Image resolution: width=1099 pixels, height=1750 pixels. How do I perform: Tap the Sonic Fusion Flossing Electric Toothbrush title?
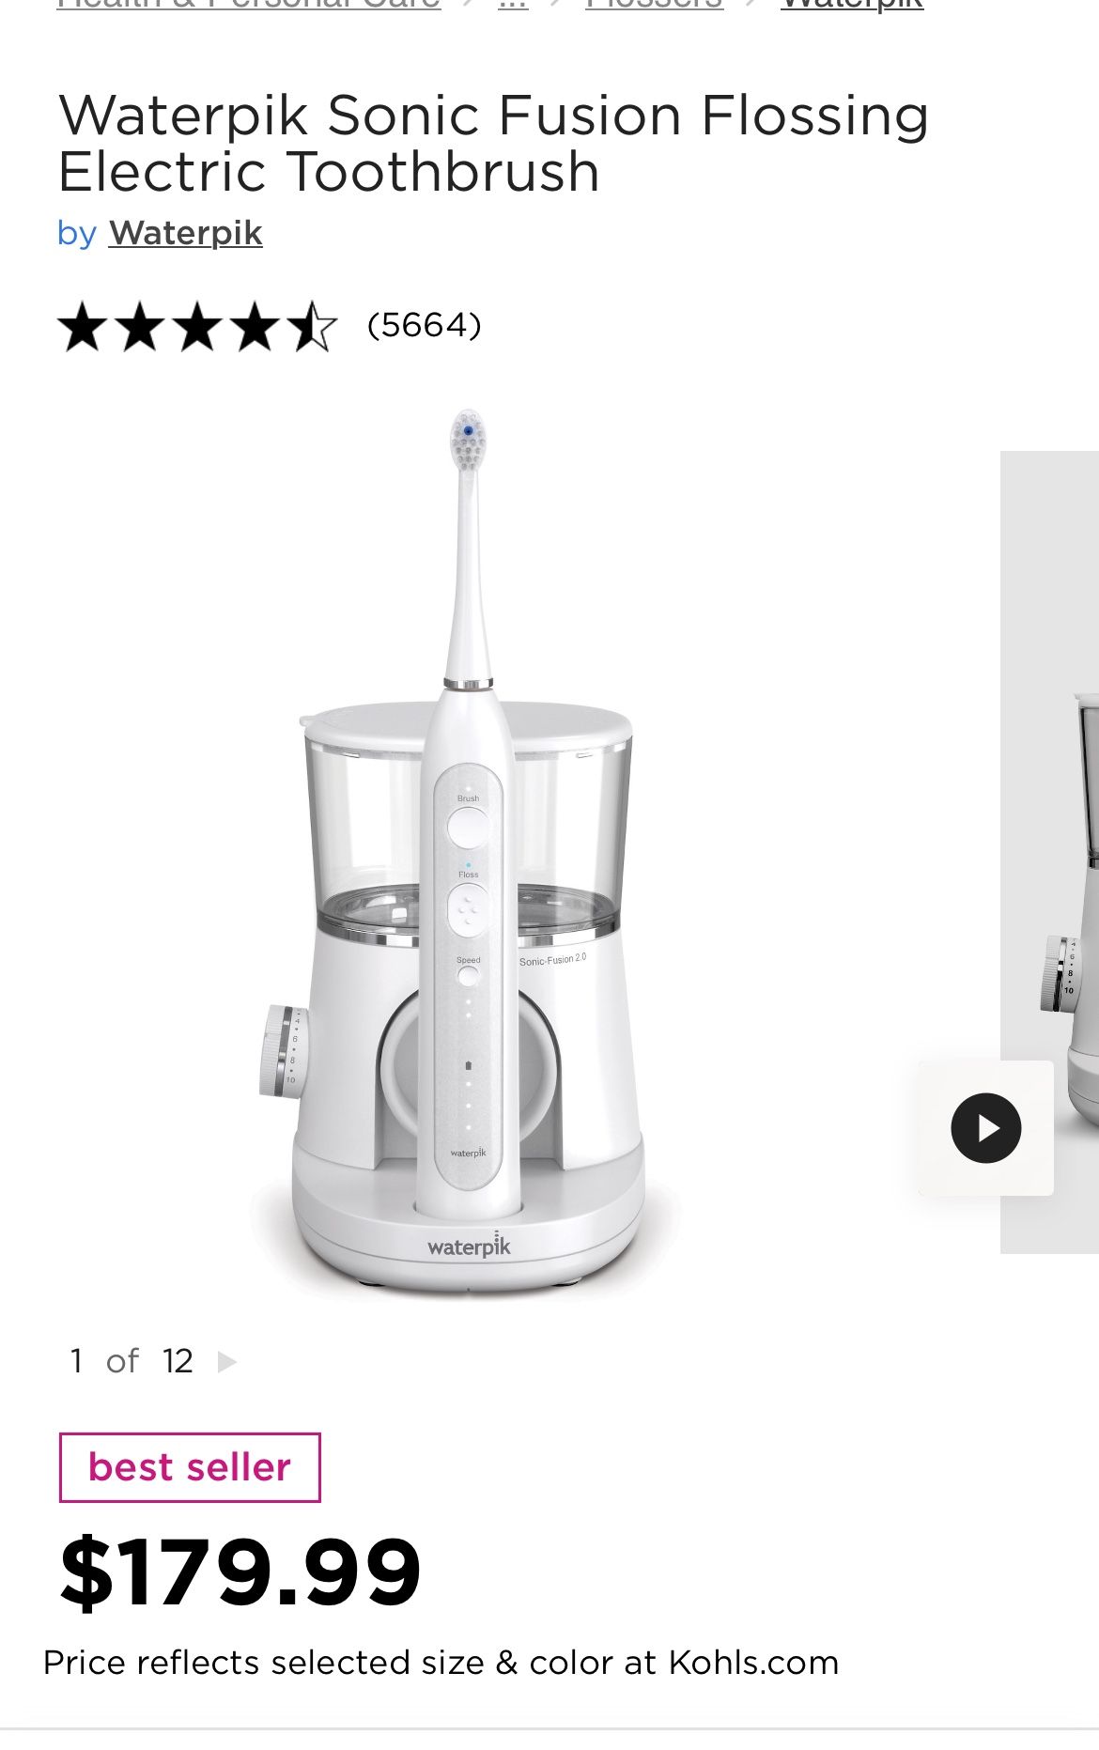click(x=493, y=144)
